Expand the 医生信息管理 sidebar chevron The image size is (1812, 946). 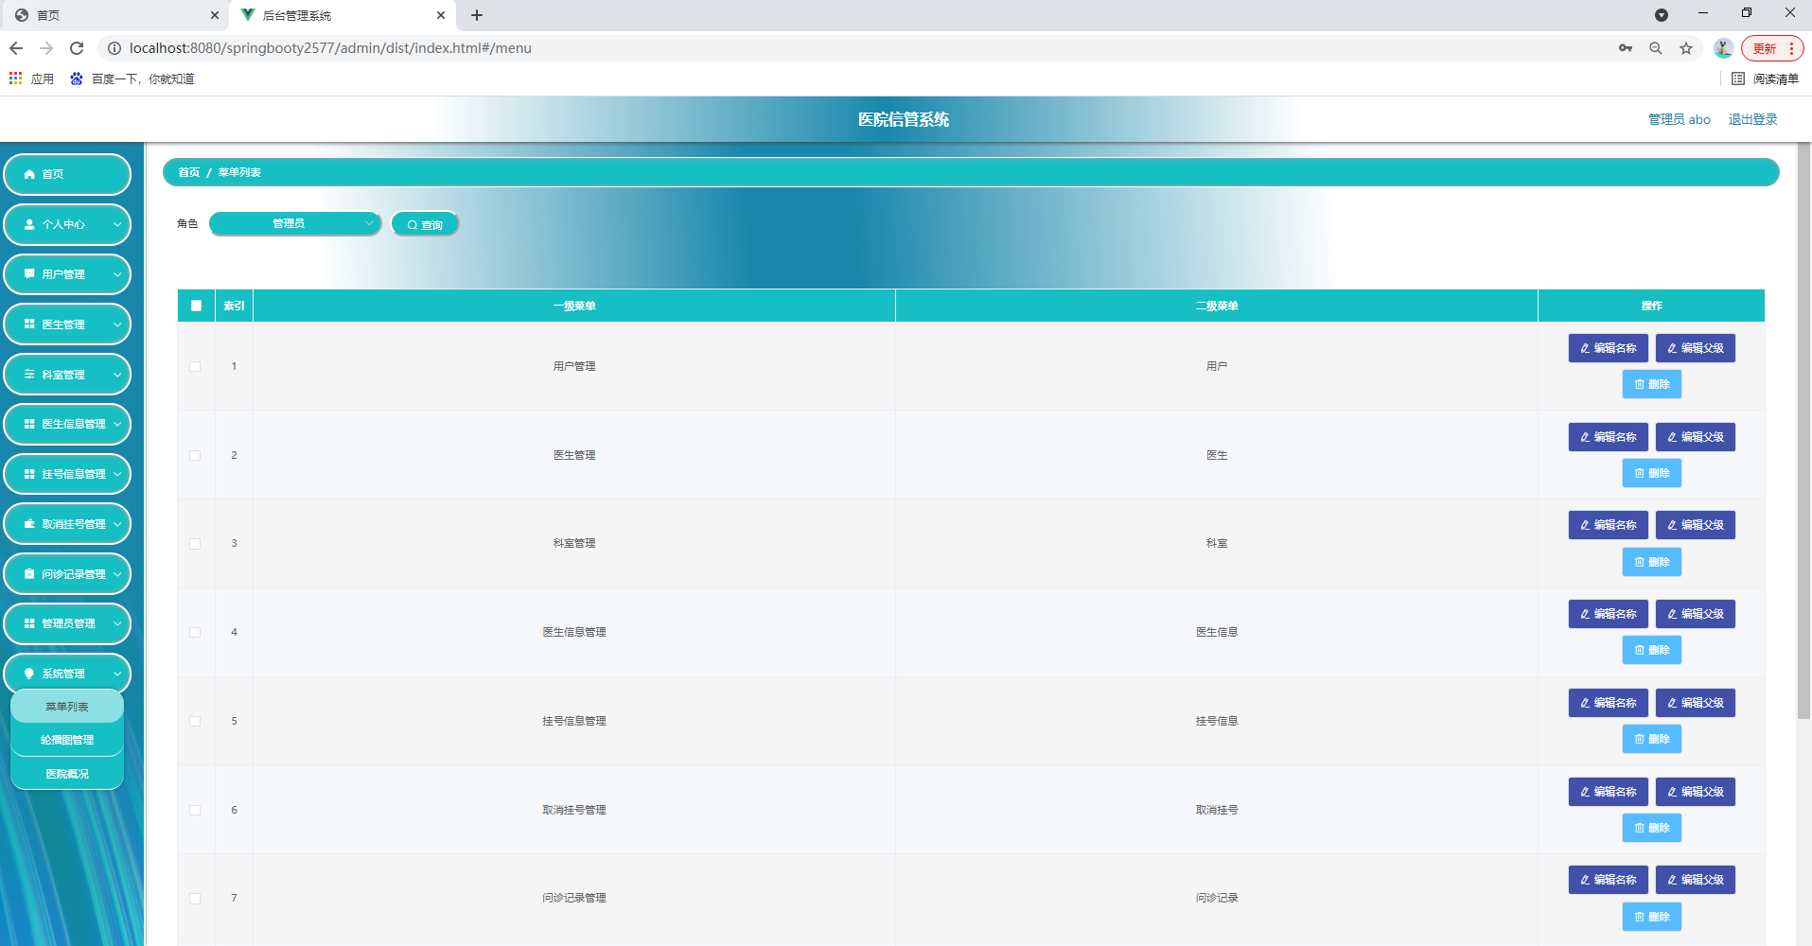[117, 424]
